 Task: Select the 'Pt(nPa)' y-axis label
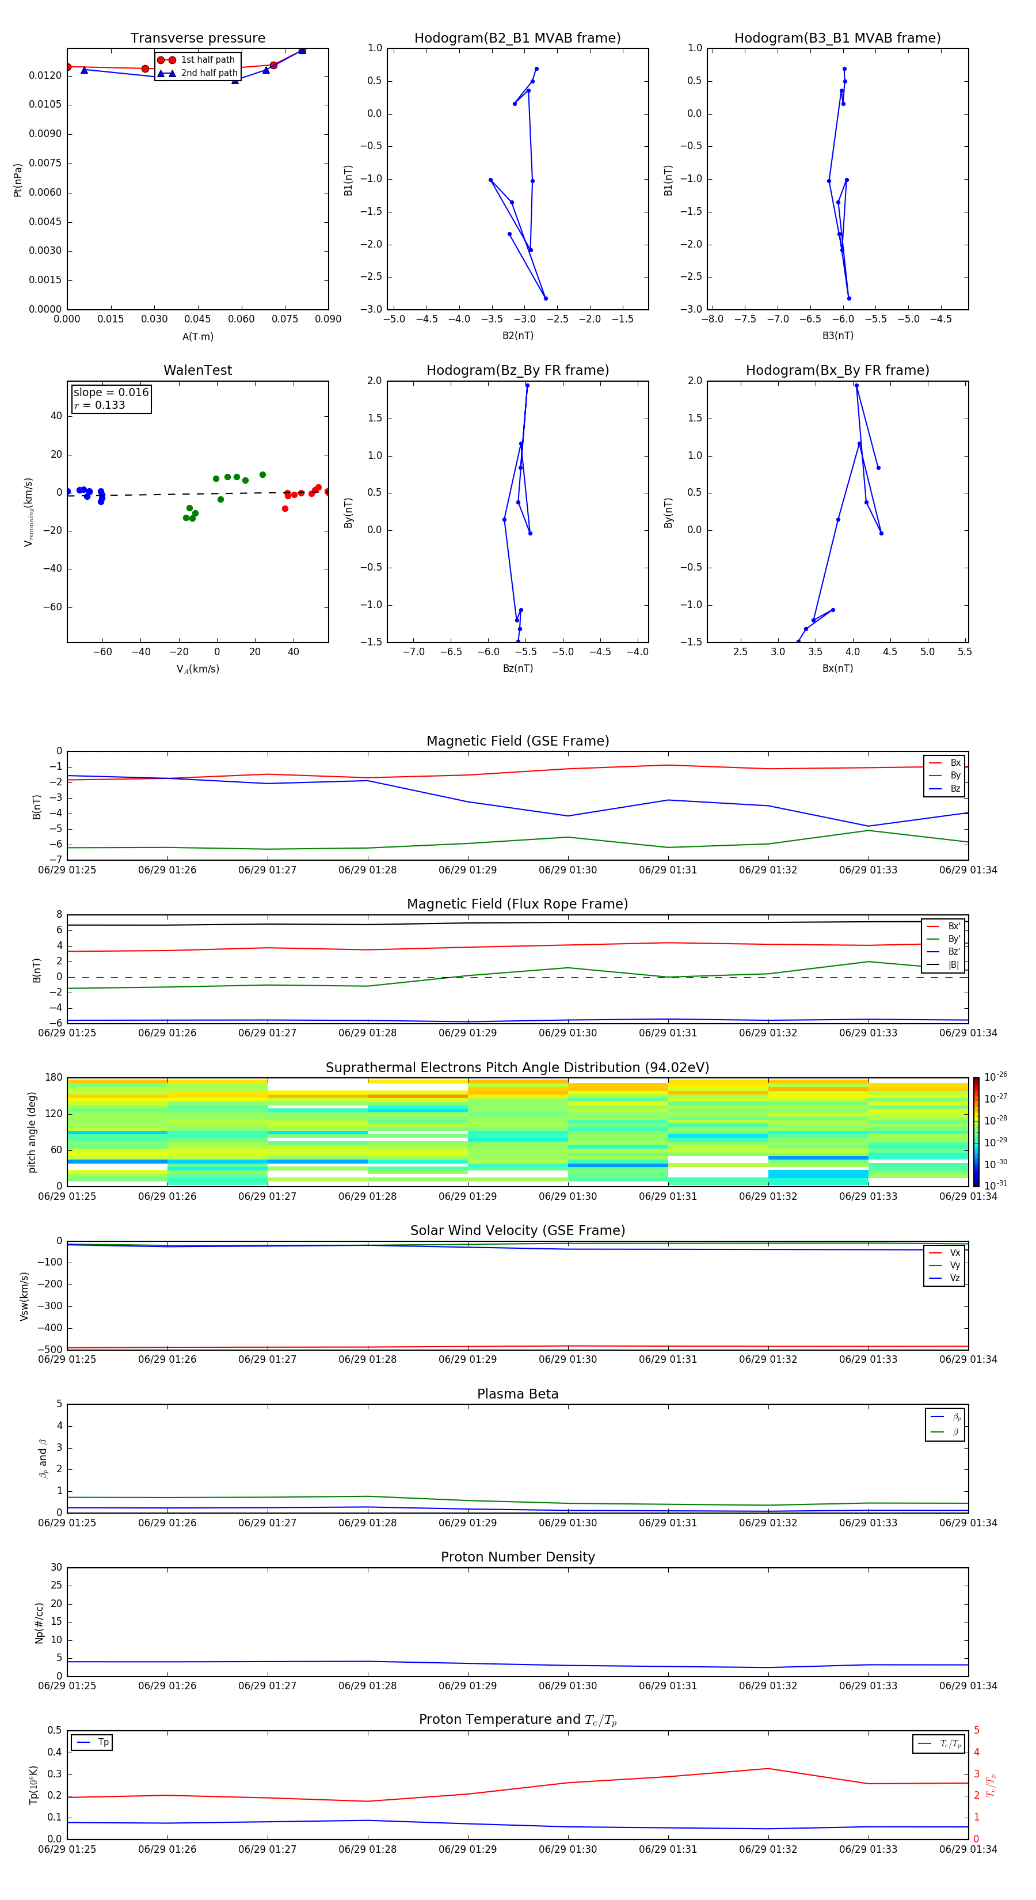click(x=18, y=180)
